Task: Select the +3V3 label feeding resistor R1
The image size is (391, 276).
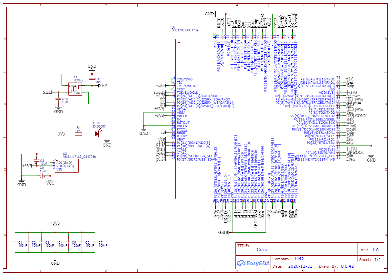Action: point(60,134)
